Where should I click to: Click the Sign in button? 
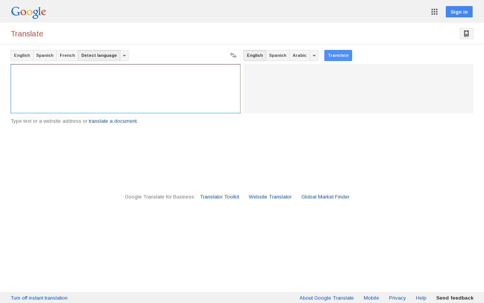(x=459, y=12)
